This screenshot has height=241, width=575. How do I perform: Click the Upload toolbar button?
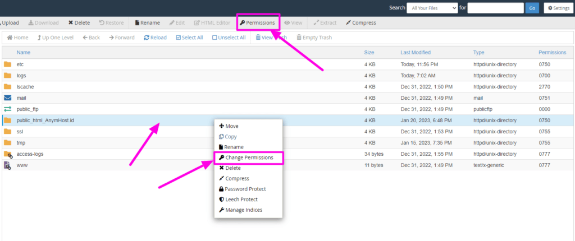10,23
